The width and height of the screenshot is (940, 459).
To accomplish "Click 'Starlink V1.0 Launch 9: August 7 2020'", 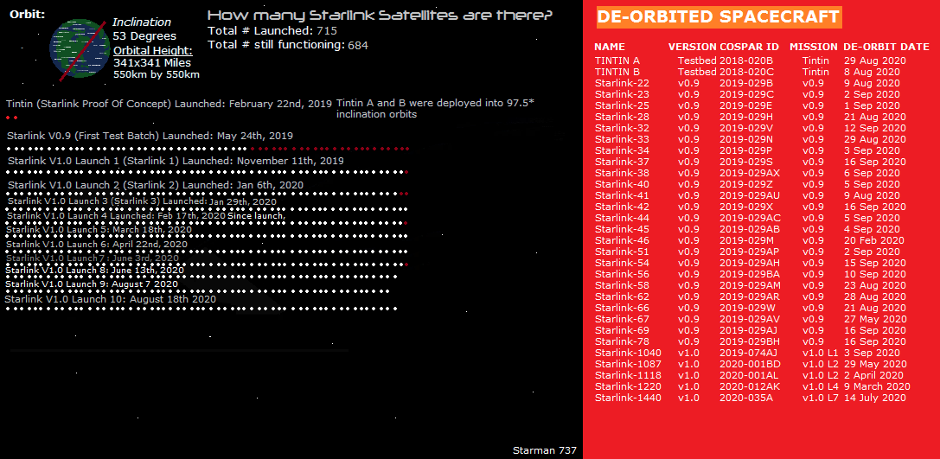I will [93, 284].
